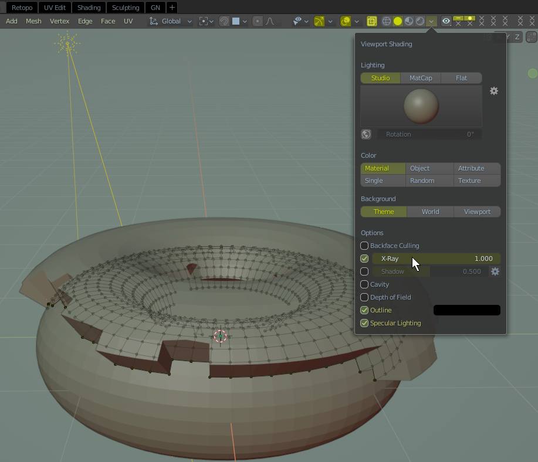538x462 pixels.
Task: Collapse the Viewport Shading dropdown arrow
Action: click(431, 21)
